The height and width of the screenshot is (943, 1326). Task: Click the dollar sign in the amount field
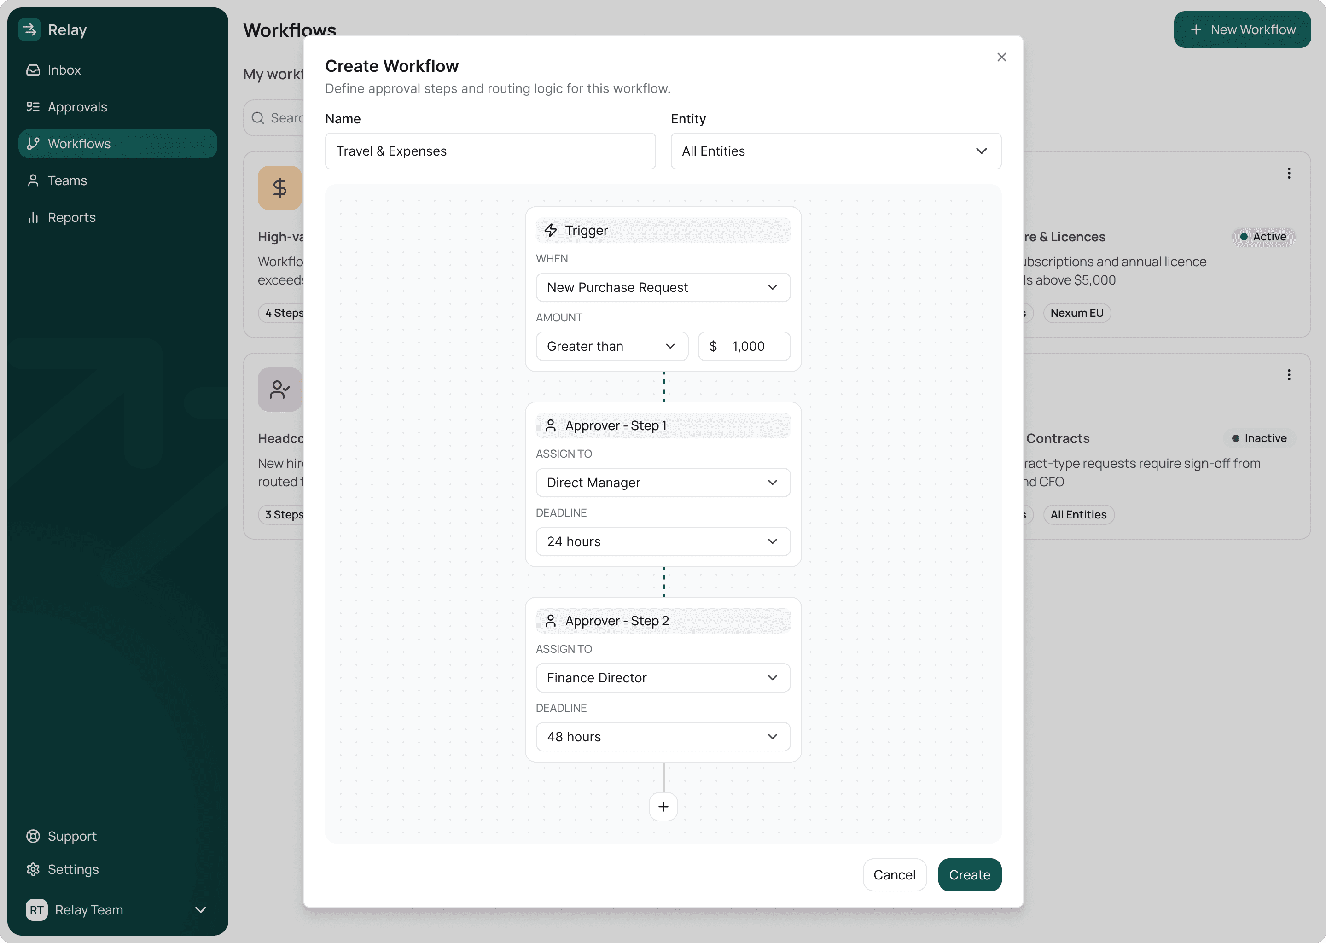[x=713, y=346]
